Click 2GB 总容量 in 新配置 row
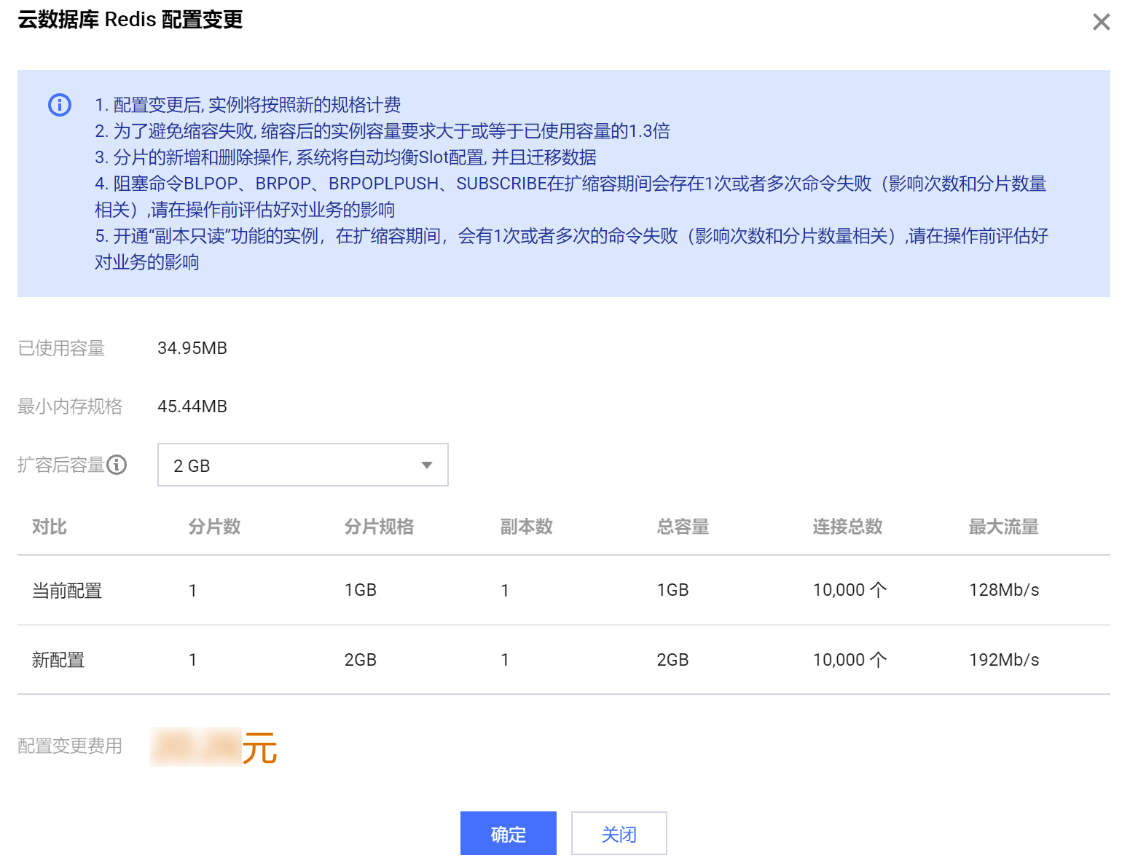This screenshot has height=866, width=1130. pos(672,660)
